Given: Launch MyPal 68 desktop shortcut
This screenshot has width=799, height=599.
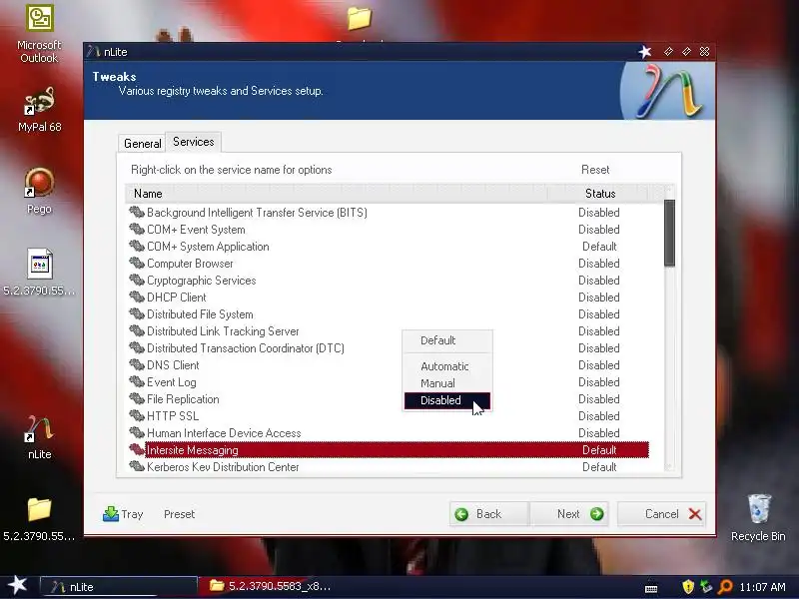Looking at the screenshot, I should 40,109.
